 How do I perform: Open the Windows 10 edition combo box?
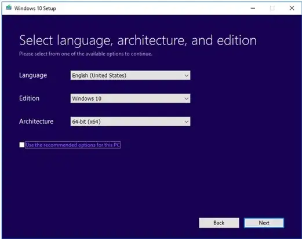(130, 98)
